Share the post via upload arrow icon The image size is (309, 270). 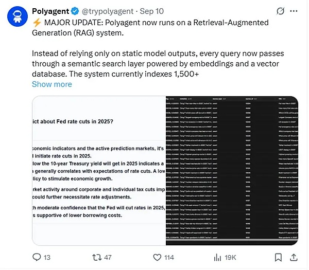[x=294, y=257]
